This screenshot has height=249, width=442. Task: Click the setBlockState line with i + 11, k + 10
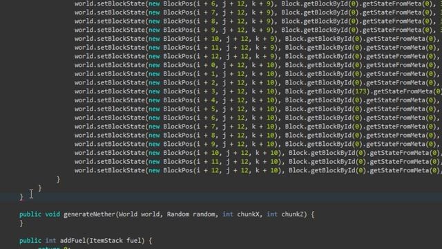click(x=258, y=161)
